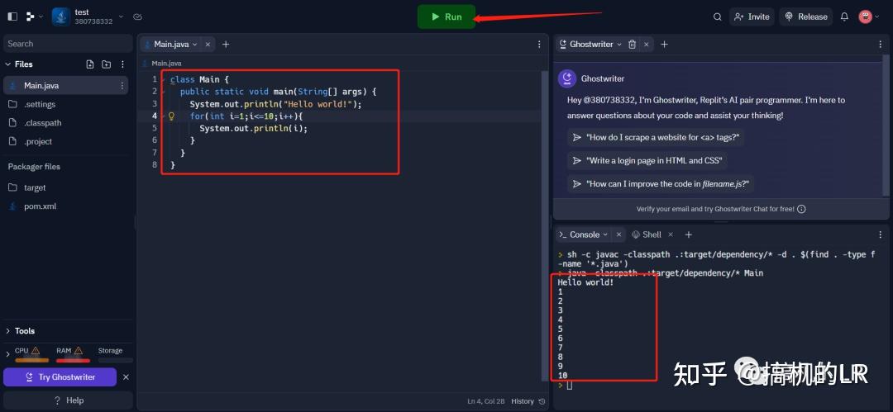
Task: Click the Storage usage bar
Action: (116, 360)
